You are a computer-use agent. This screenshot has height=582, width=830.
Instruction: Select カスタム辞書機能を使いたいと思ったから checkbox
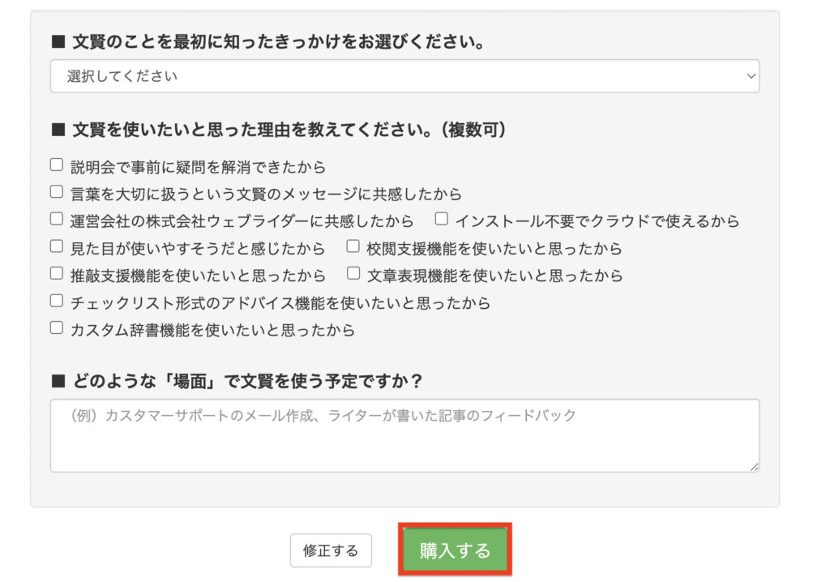[57, 328]
